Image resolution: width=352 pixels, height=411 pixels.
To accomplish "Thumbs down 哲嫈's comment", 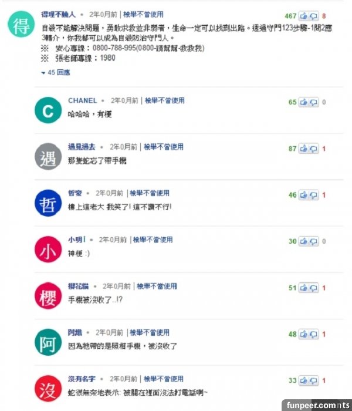I will [x=314, y=196].
